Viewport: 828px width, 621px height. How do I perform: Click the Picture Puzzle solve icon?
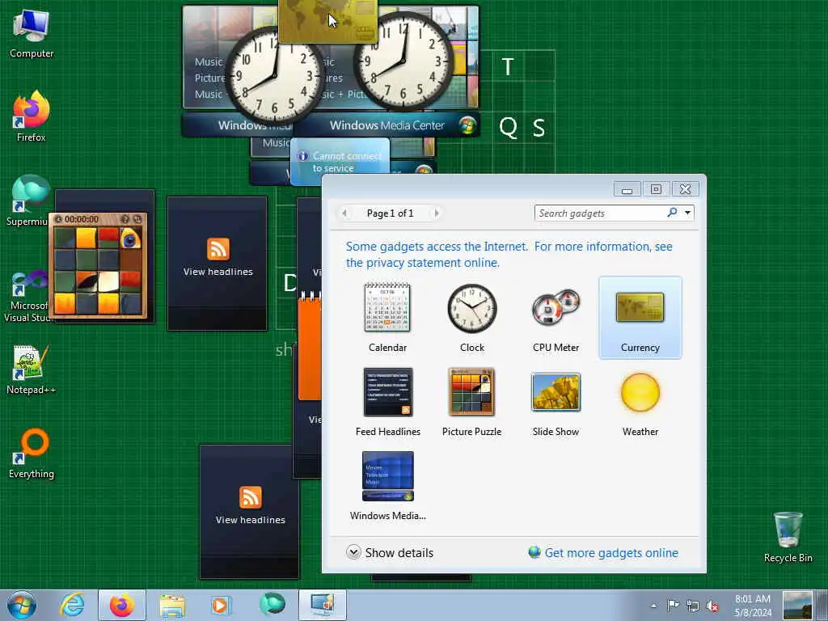pyautogui.click(x=137, y=219)
